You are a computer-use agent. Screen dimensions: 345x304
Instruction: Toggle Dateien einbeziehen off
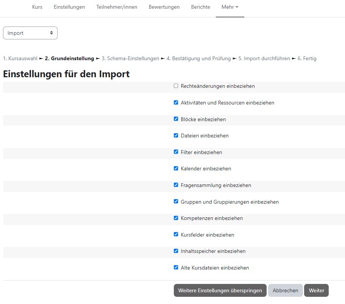[176, 135]
